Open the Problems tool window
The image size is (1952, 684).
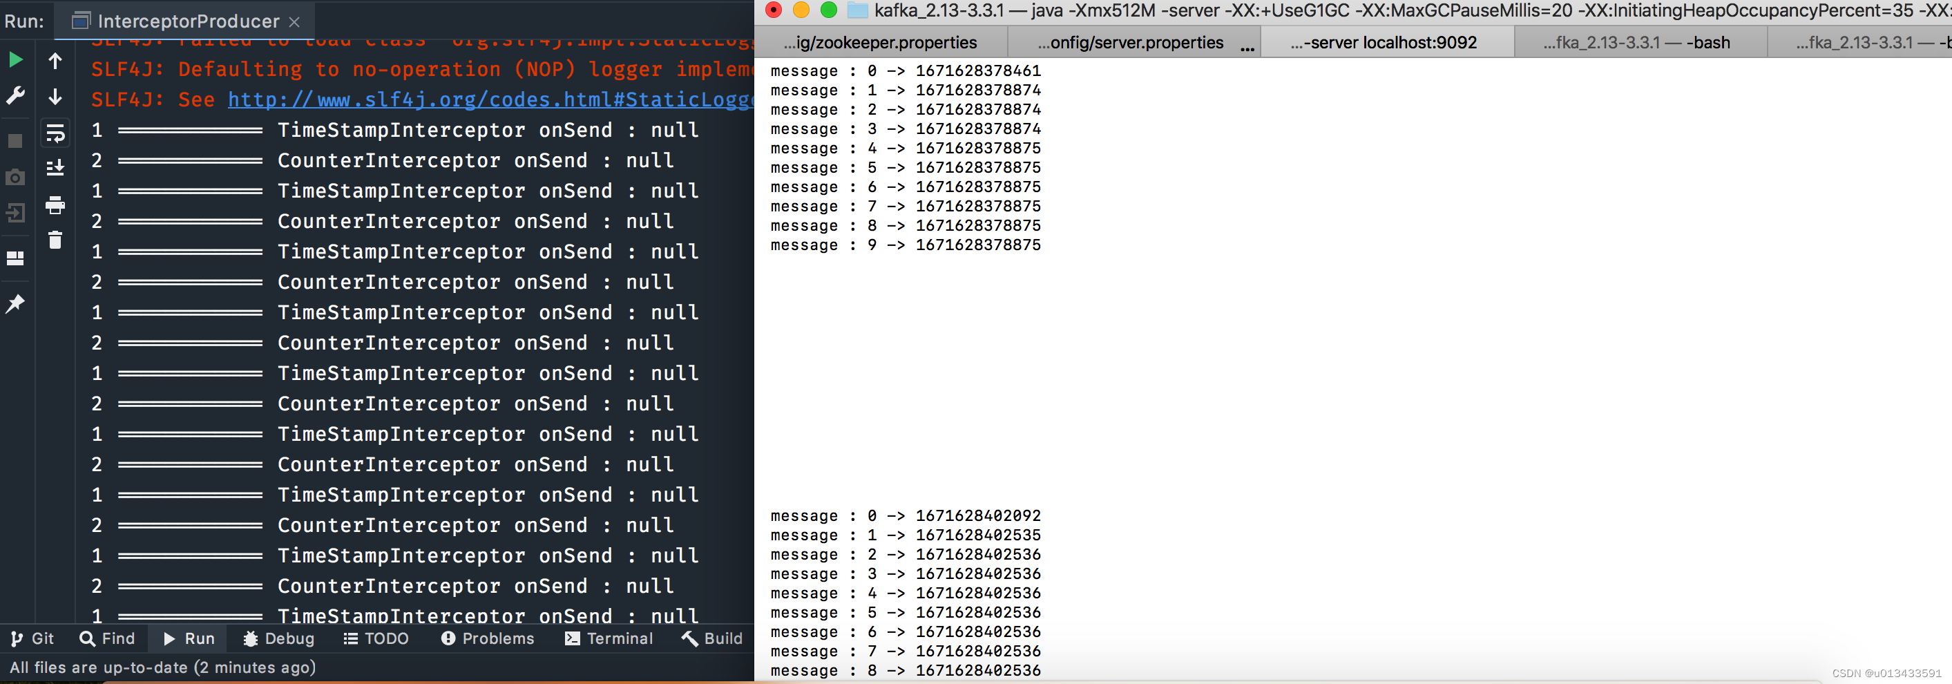coord(487,638)
